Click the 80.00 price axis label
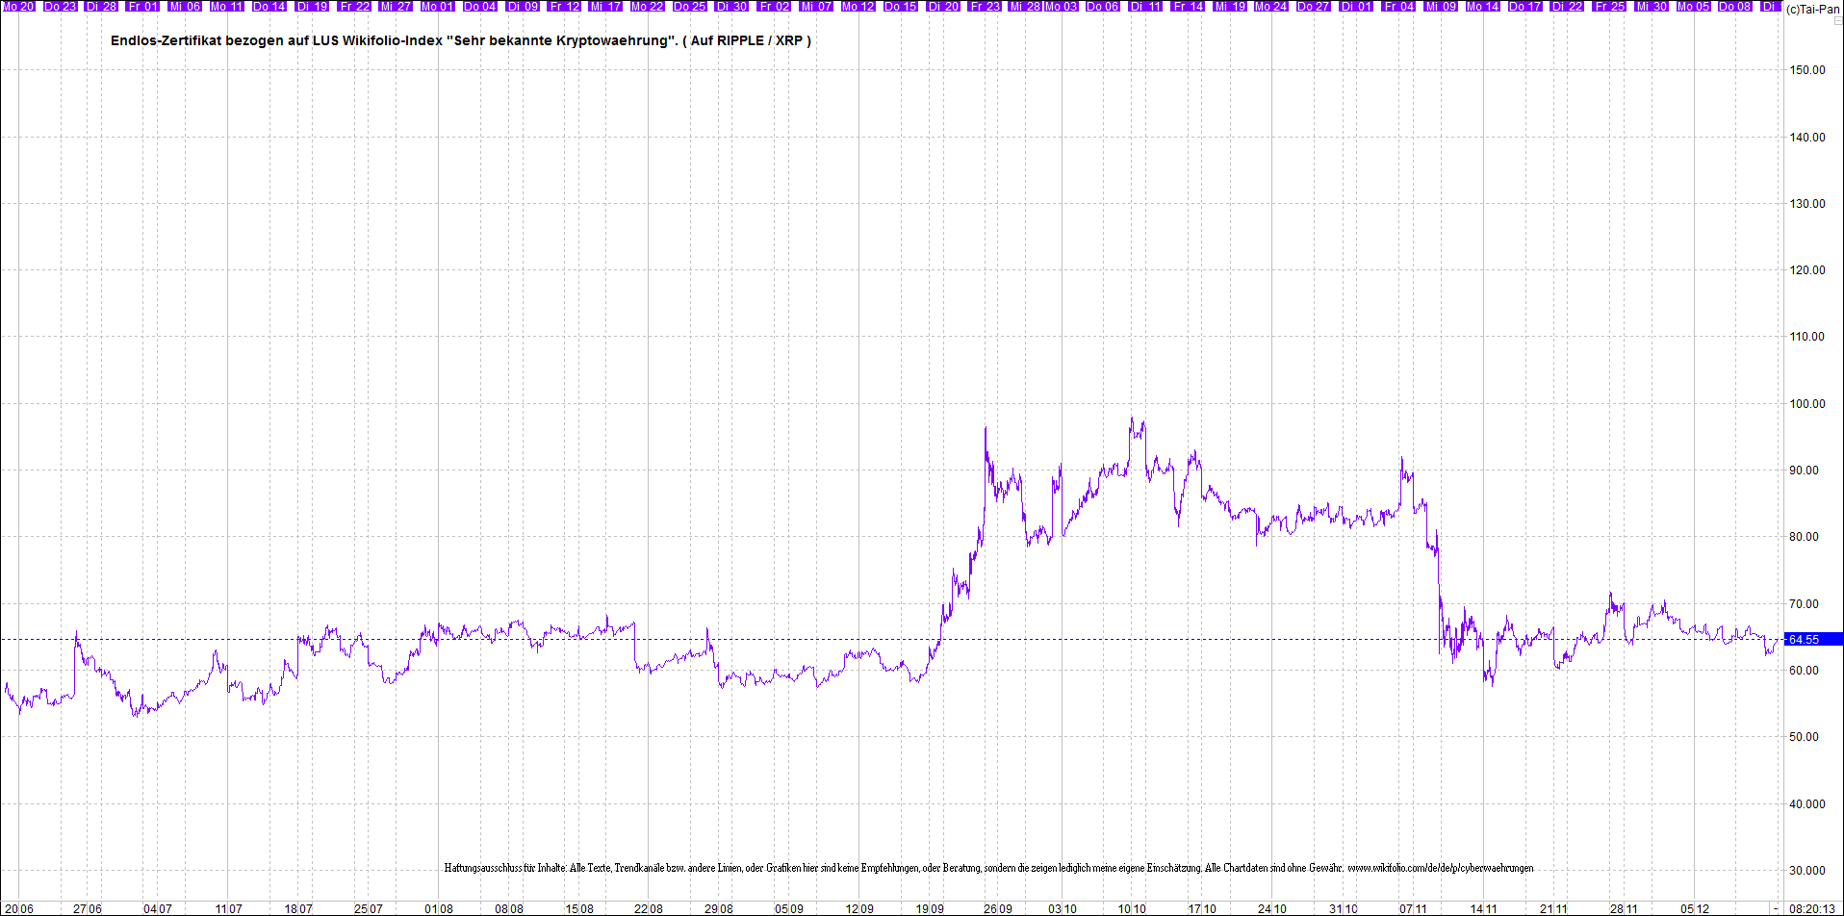 coord(1804,537)
